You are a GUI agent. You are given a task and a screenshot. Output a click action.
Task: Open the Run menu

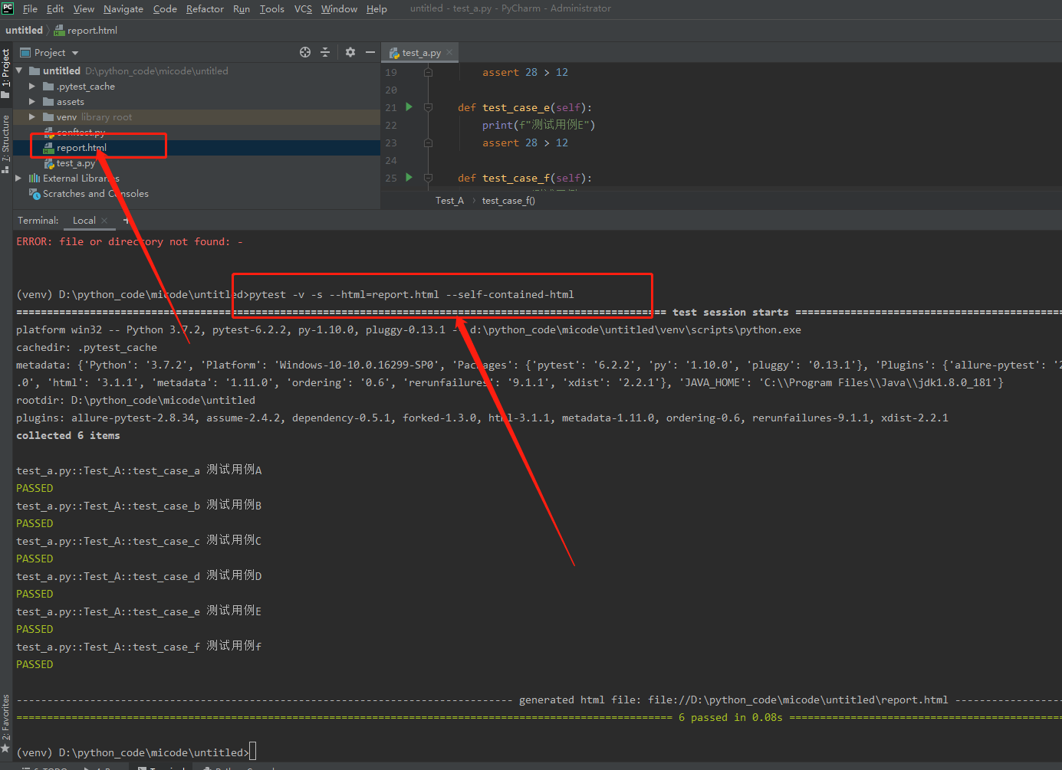[242, 9]
